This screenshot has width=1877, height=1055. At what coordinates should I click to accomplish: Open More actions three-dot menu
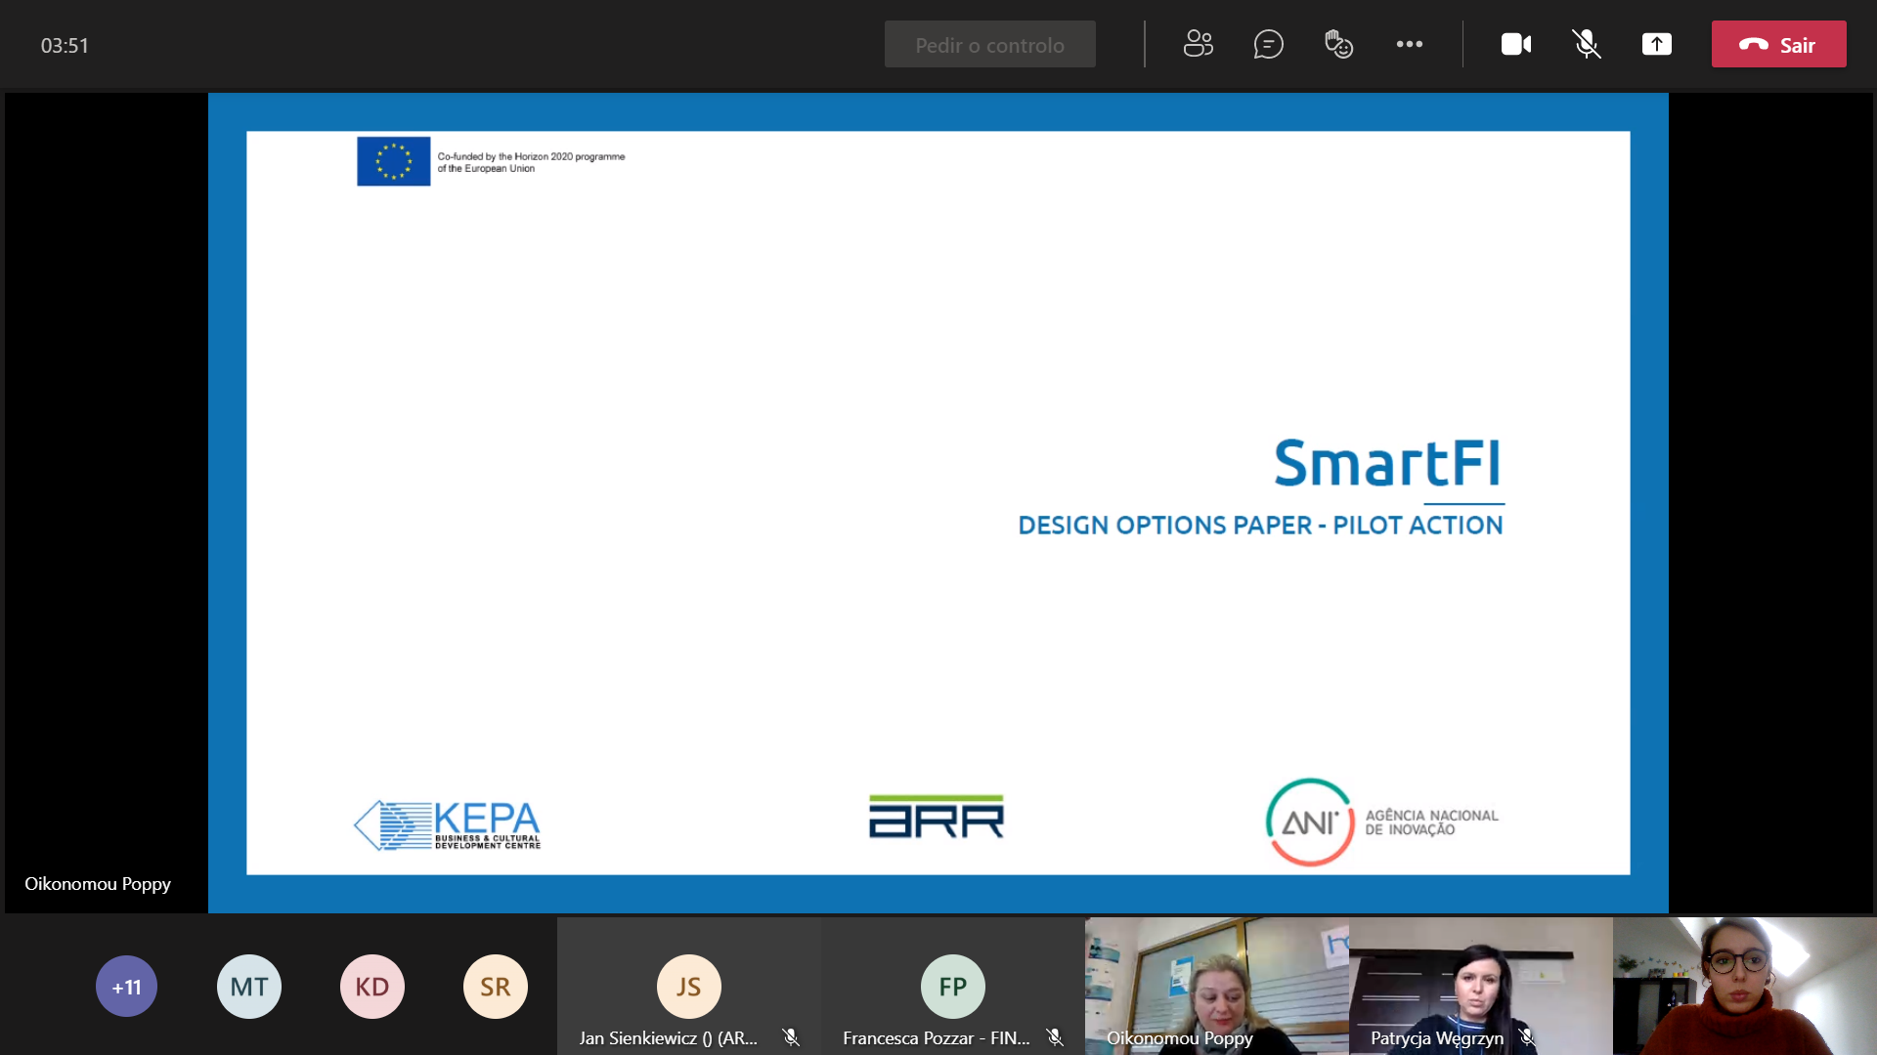pos(1409,44)
